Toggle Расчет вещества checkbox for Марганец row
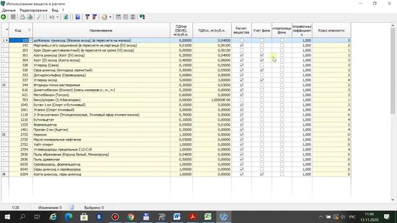397x223 pixels. pos(241,45)
